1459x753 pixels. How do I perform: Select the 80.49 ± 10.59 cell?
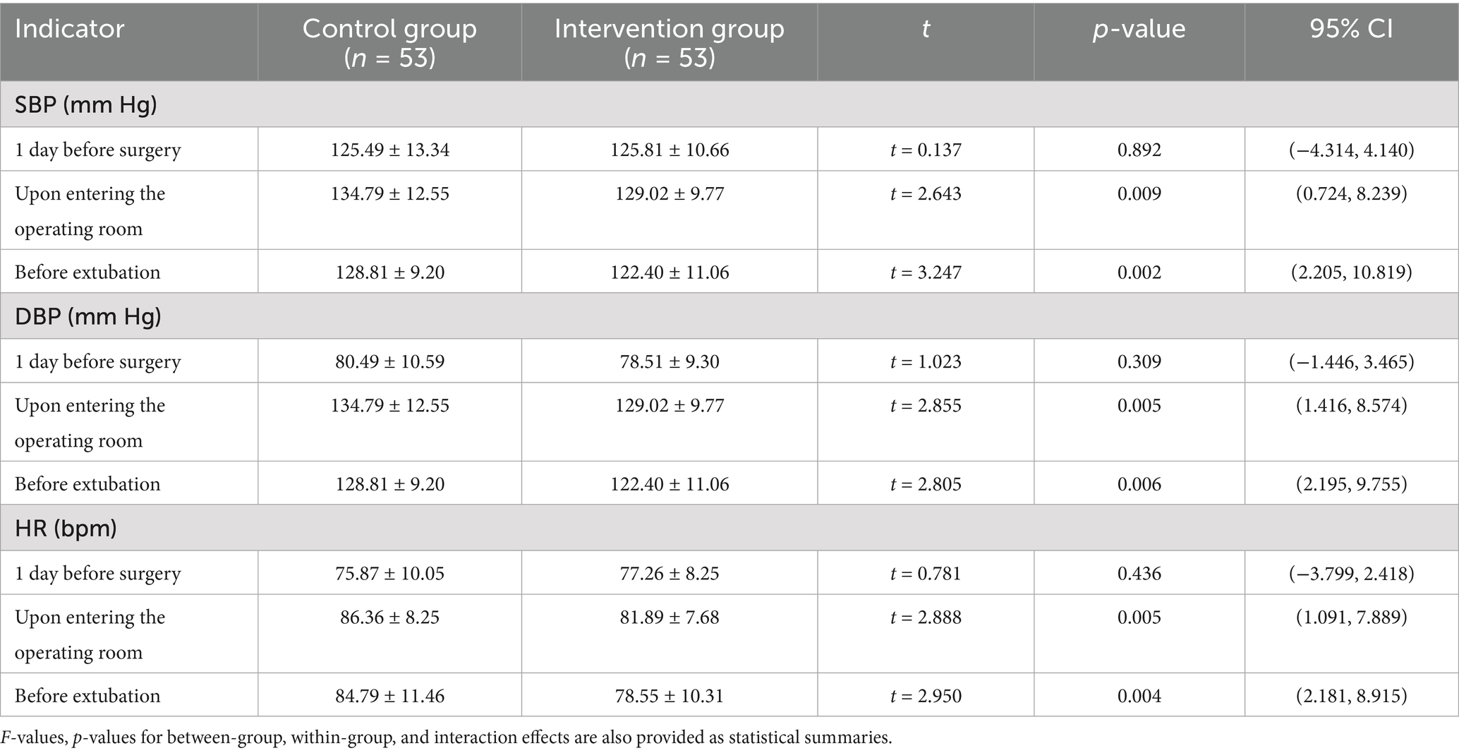coord(389,361)
